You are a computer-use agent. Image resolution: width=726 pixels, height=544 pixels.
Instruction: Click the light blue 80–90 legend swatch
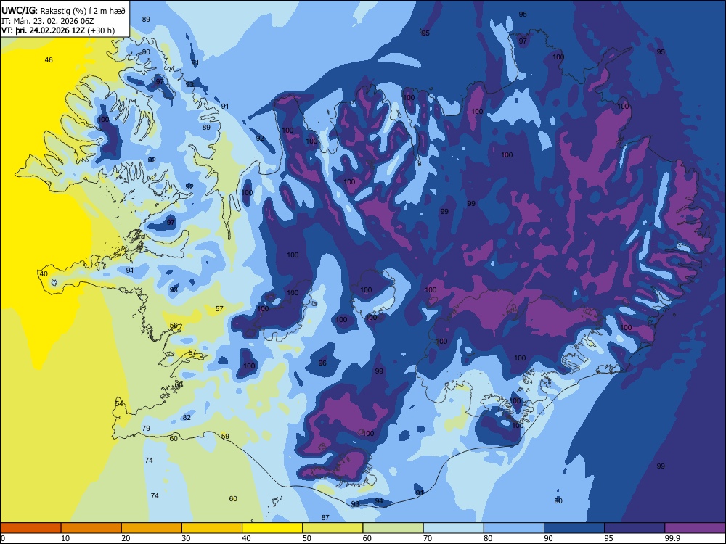514,528
